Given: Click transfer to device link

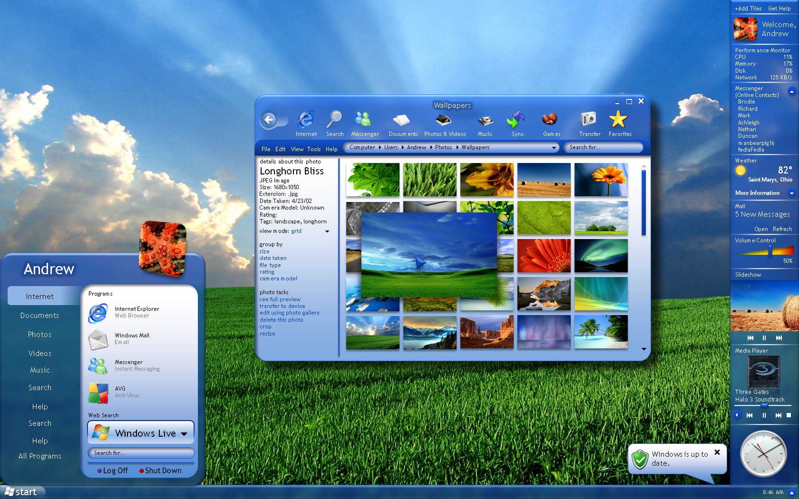Looking at the screenshot, I should pyautogui.click(x=283, y=306).
